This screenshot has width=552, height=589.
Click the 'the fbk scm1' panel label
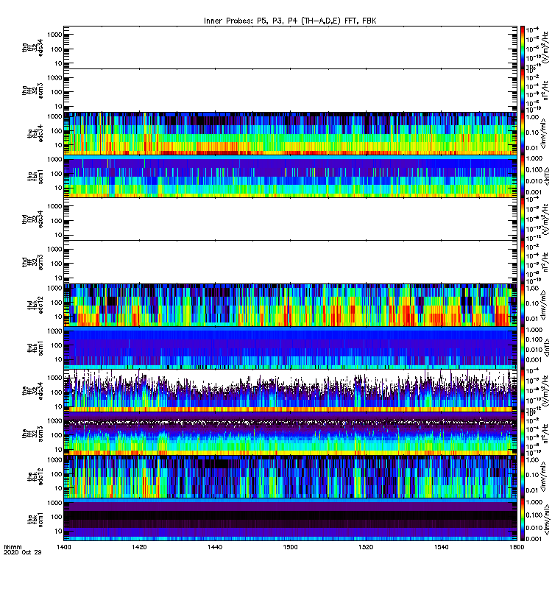point(35,520)
